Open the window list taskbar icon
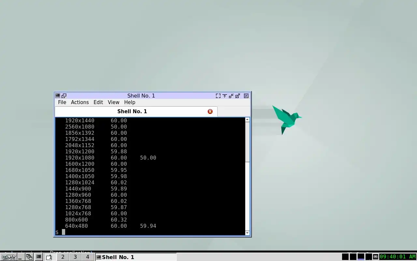 (x=29, y=257)
